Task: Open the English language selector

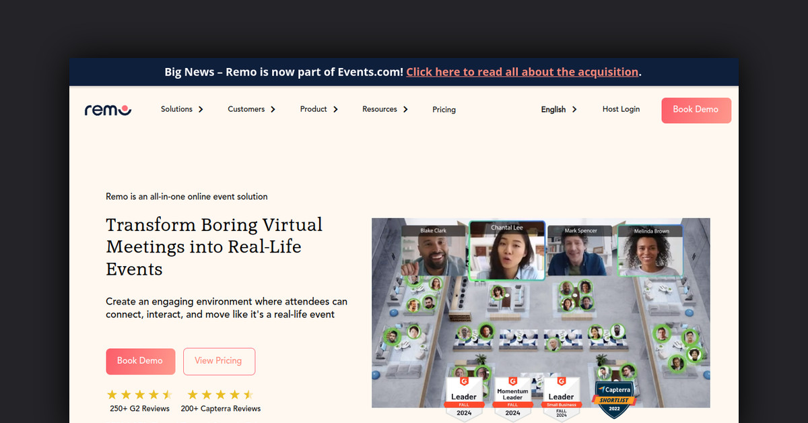Action: coord(558,109)
